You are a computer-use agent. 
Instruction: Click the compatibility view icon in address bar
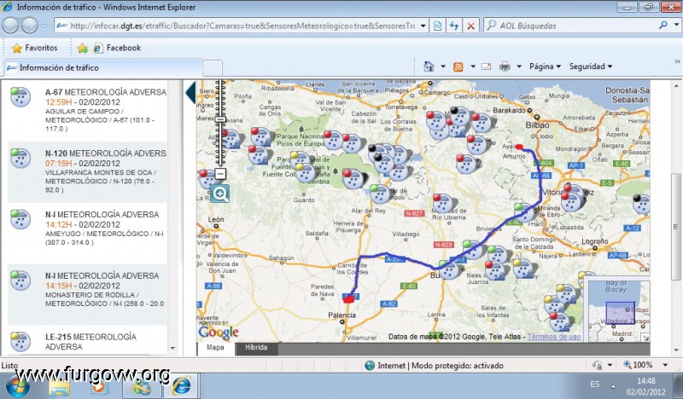pyautogui.click(x=437, y=26)
